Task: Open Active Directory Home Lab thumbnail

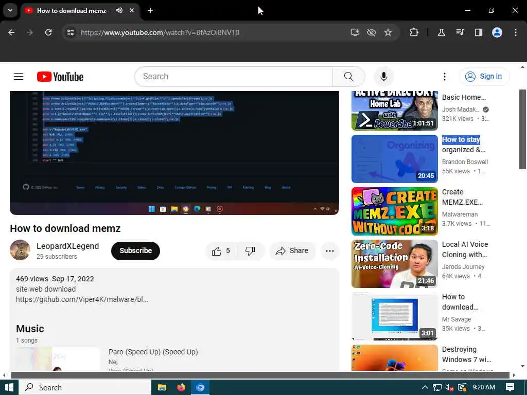Action: [x=395, y=111]
